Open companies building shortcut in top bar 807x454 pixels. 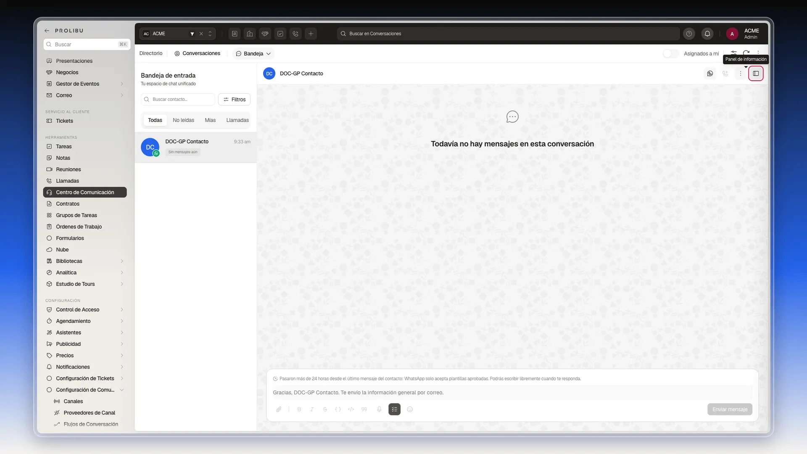[x=250, y=34]
